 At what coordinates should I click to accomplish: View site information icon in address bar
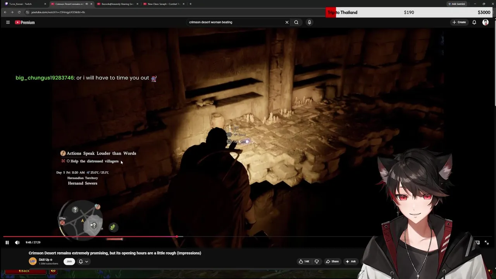pyautogui.click(x=28, y=12)
